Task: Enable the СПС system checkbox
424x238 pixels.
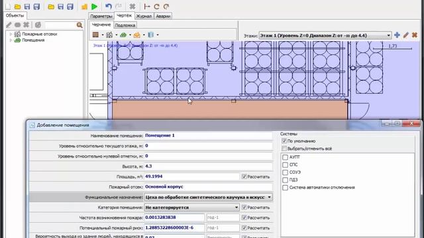Action: pyautogui.click(x=285, y=165)
